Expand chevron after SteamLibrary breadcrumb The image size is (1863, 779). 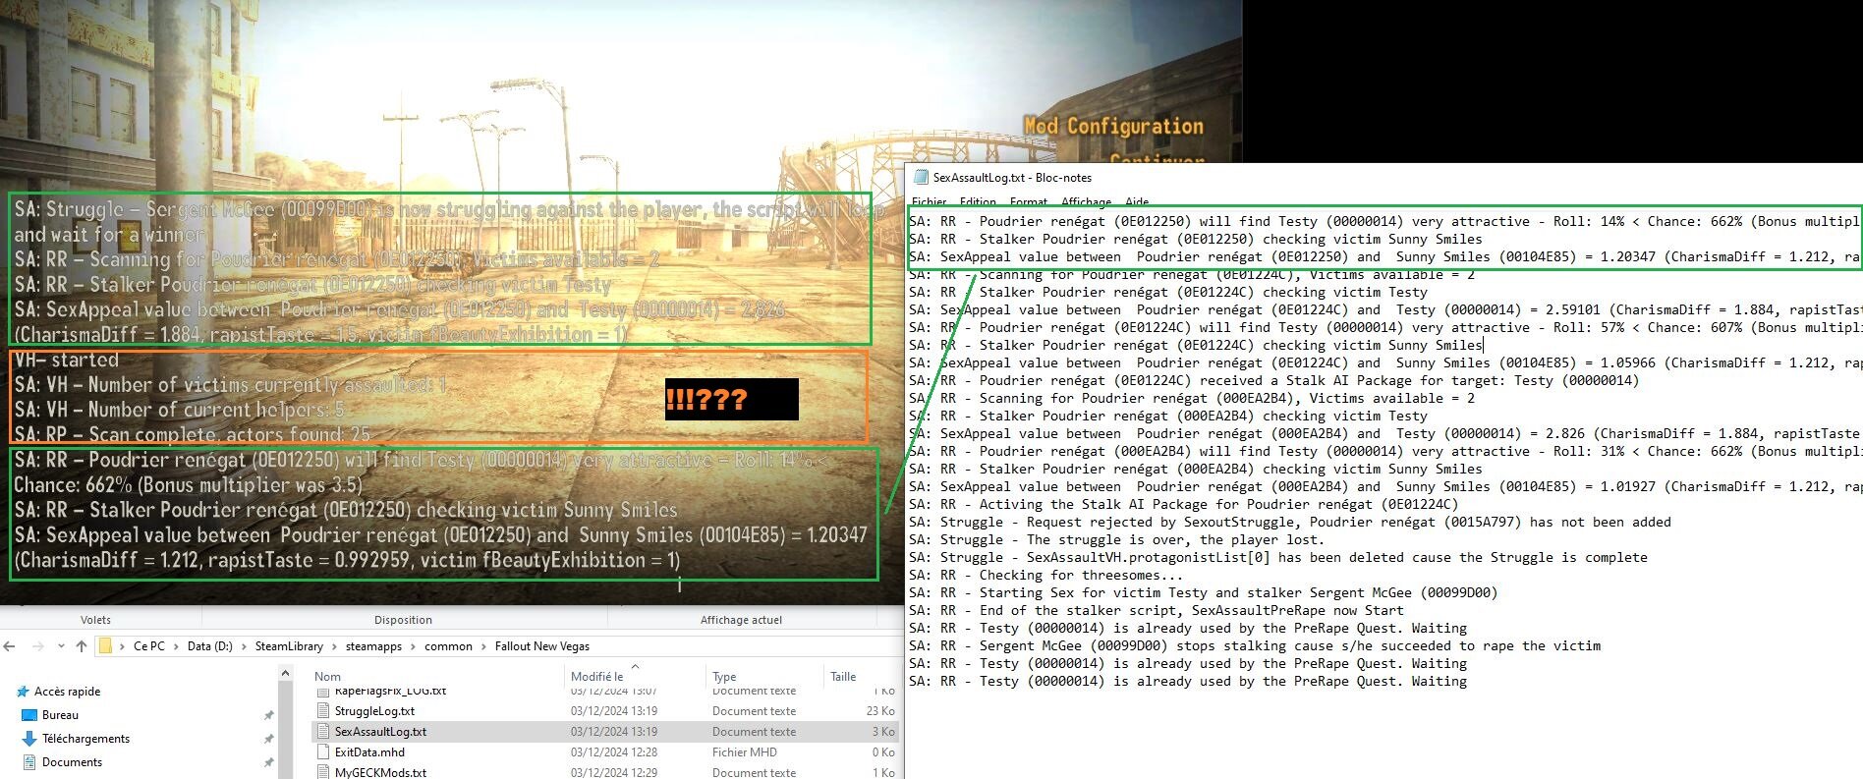334,646
